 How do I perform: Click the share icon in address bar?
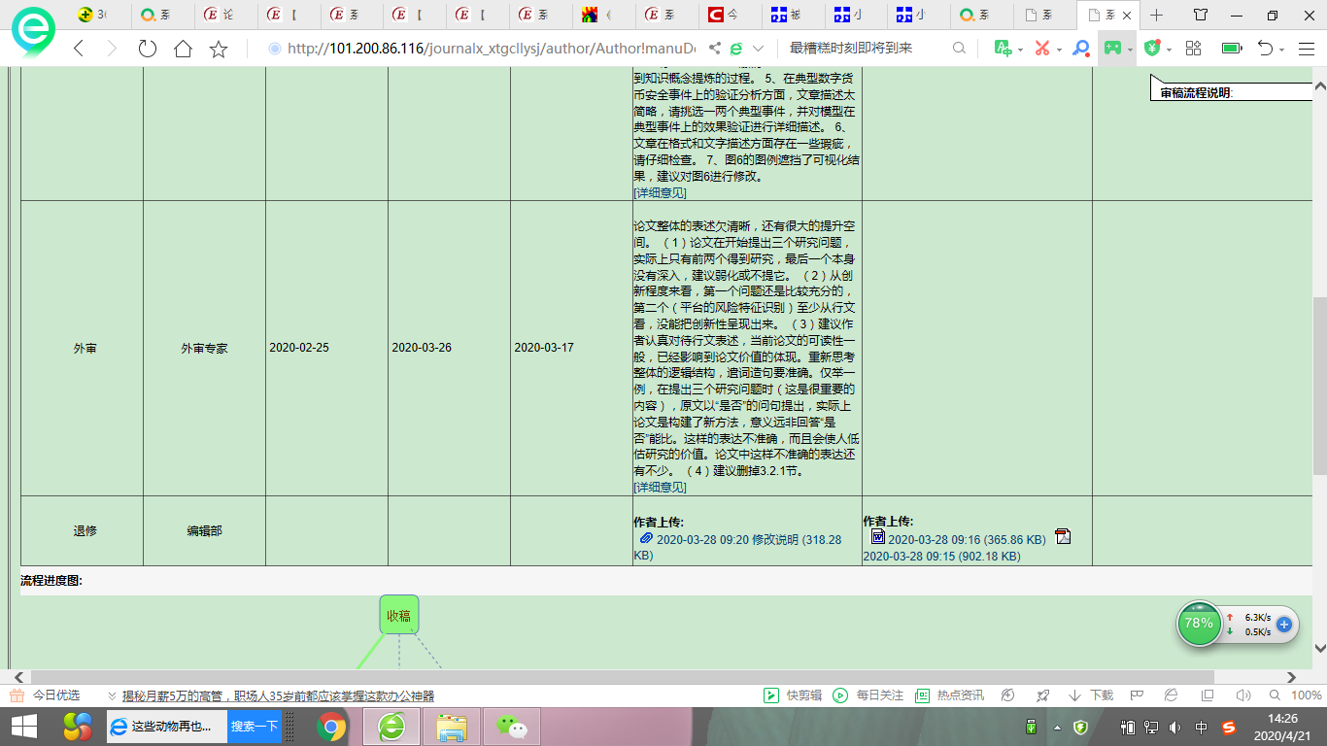coord(715,49)
